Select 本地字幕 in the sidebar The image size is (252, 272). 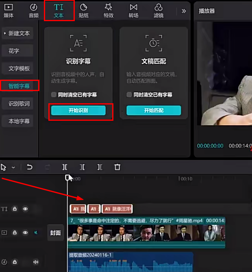pos(17,121)
